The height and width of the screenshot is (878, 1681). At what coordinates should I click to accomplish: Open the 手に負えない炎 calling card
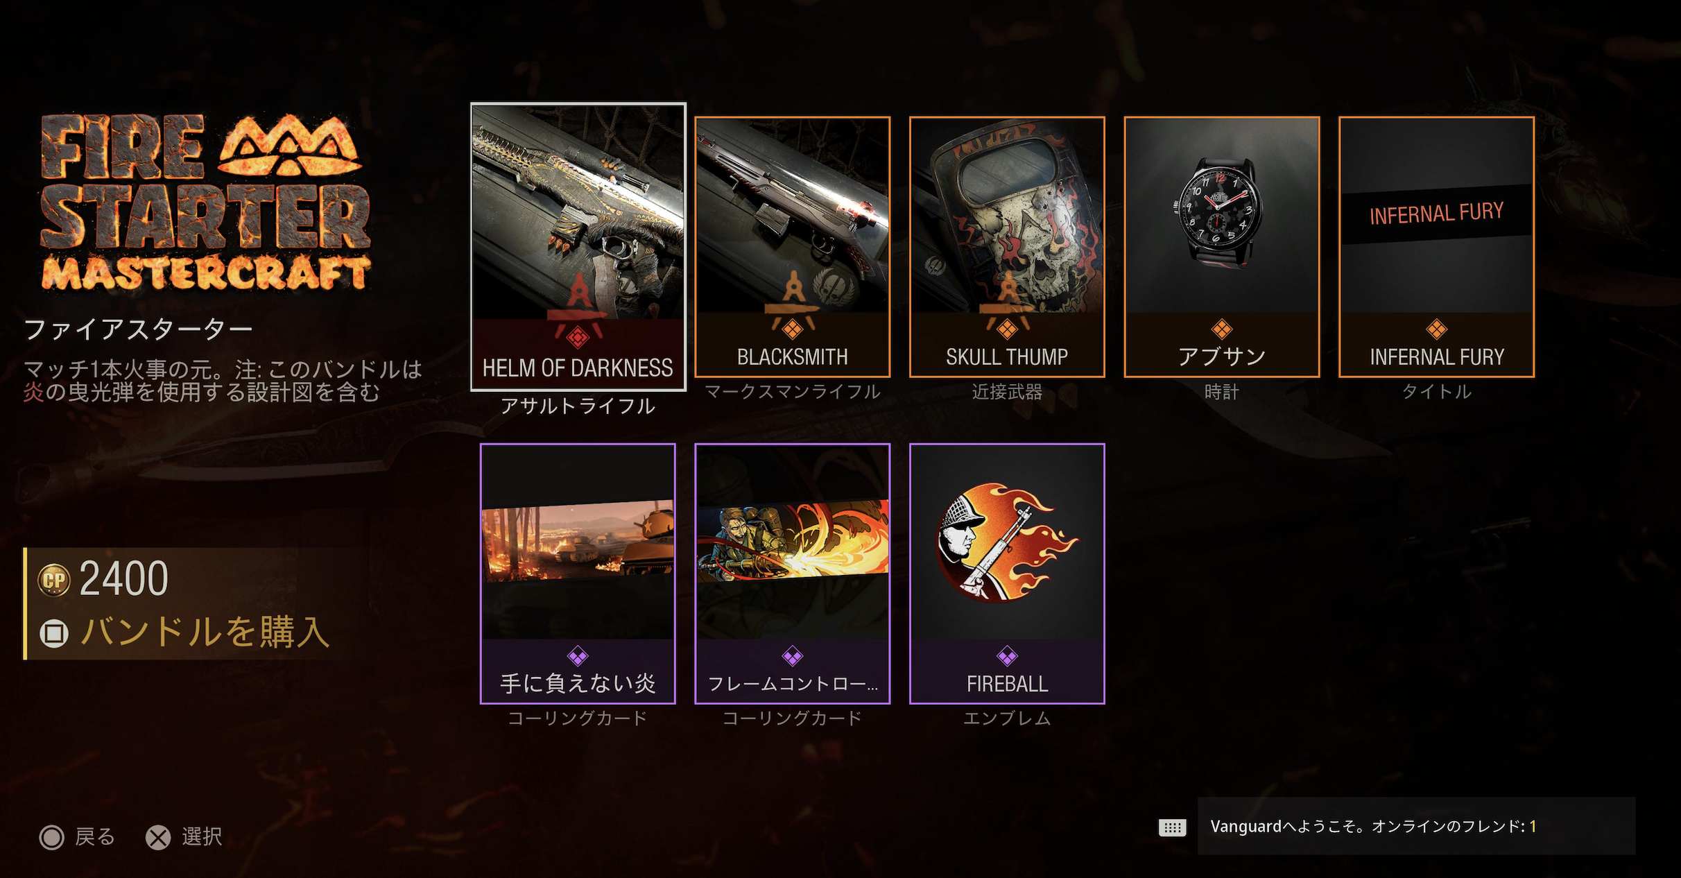[x=578, y=574]
